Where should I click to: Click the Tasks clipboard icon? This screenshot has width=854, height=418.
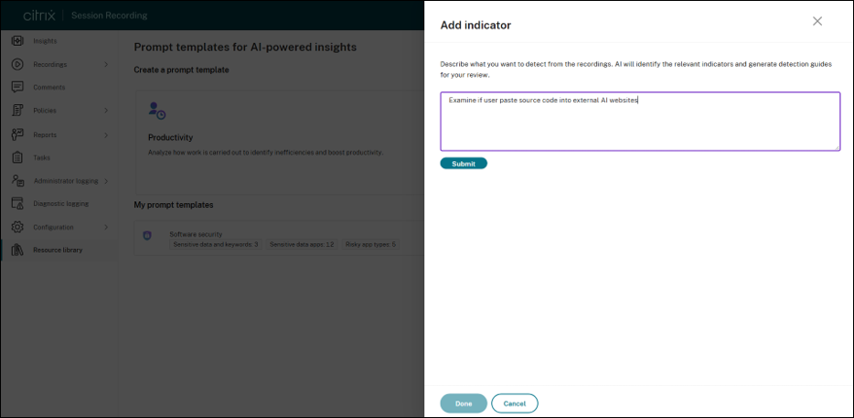coord(17,157)
